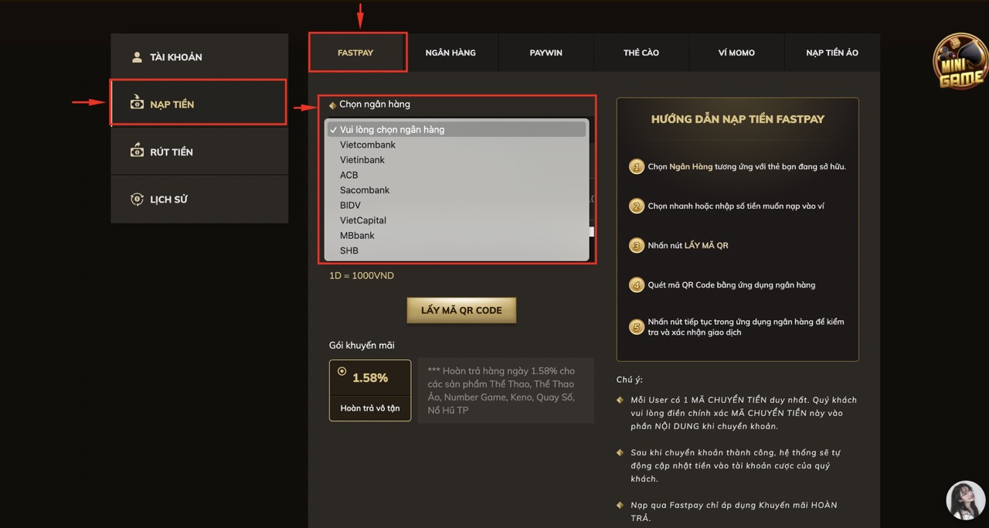Click the Lịch Sử history icon
This screenshot has height=528, width=989.
click(137, 199)
